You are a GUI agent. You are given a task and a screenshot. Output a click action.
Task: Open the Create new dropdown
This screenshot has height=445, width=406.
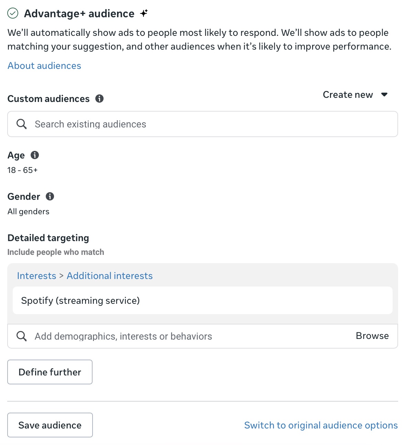[348, 95]
